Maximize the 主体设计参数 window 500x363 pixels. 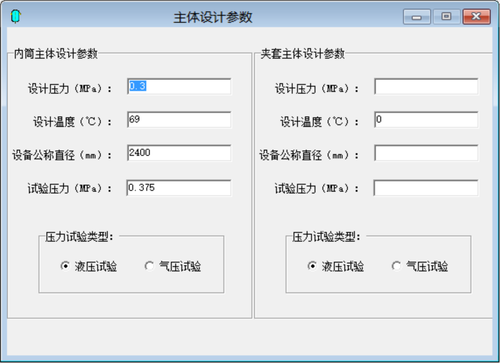coord(446,17)
